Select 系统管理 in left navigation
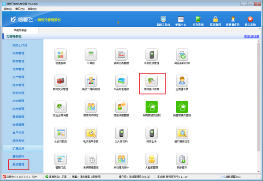 [x=18, y=164]
